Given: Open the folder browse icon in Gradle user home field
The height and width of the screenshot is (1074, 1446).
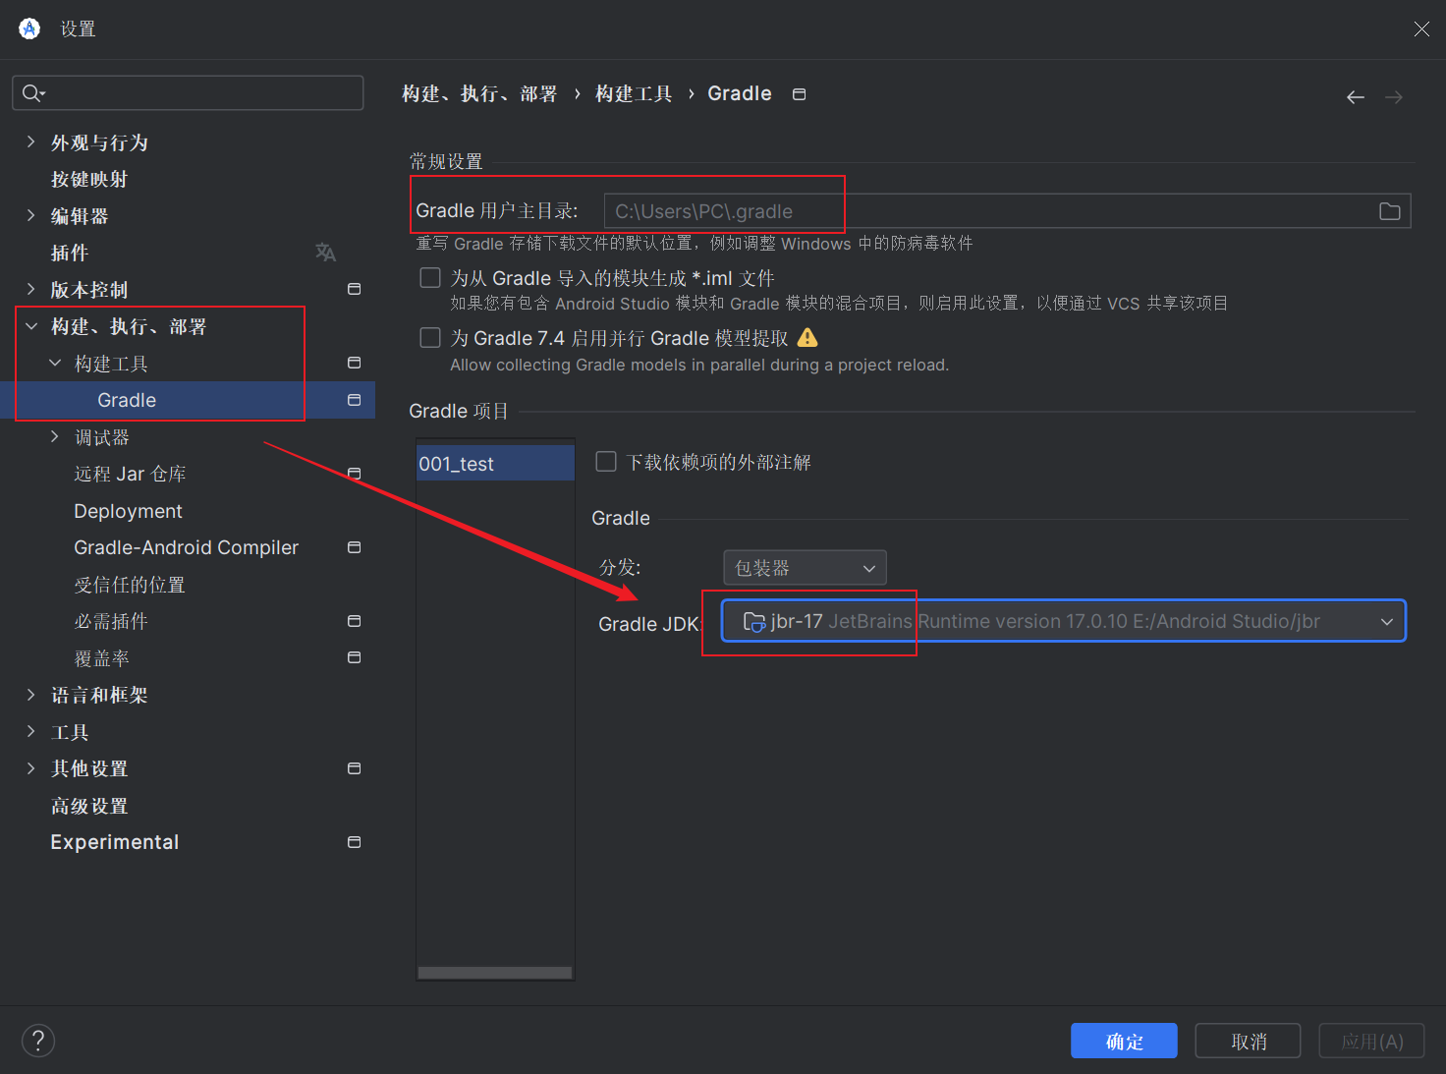Looking at the screenshot, I should (1389, 210).
